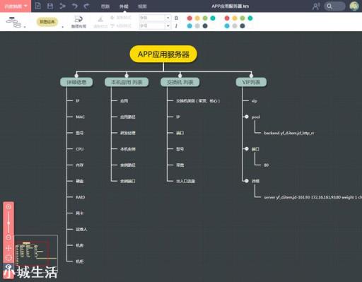Select the 本机应用 列表 branch node

pyautogui.click(x=127, y=82)
